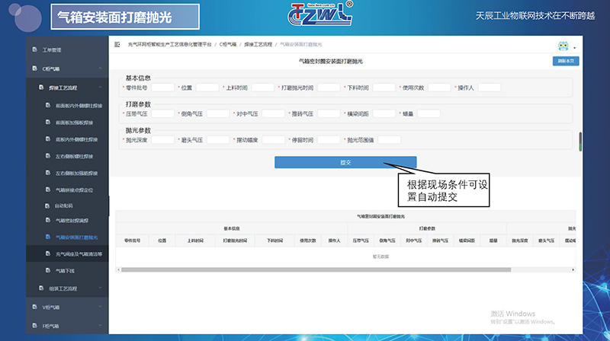The width and height of the screenshot is (610, 341).
Task: Click the 上料时间 table column header
Action: (x=195, y=241)
